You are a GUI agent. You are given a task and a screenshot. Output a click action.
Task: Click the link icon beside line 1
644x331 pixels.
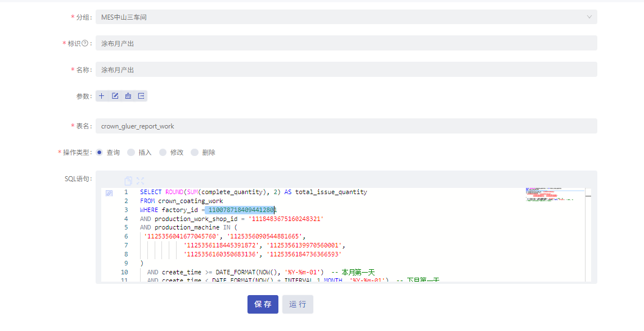109,193
